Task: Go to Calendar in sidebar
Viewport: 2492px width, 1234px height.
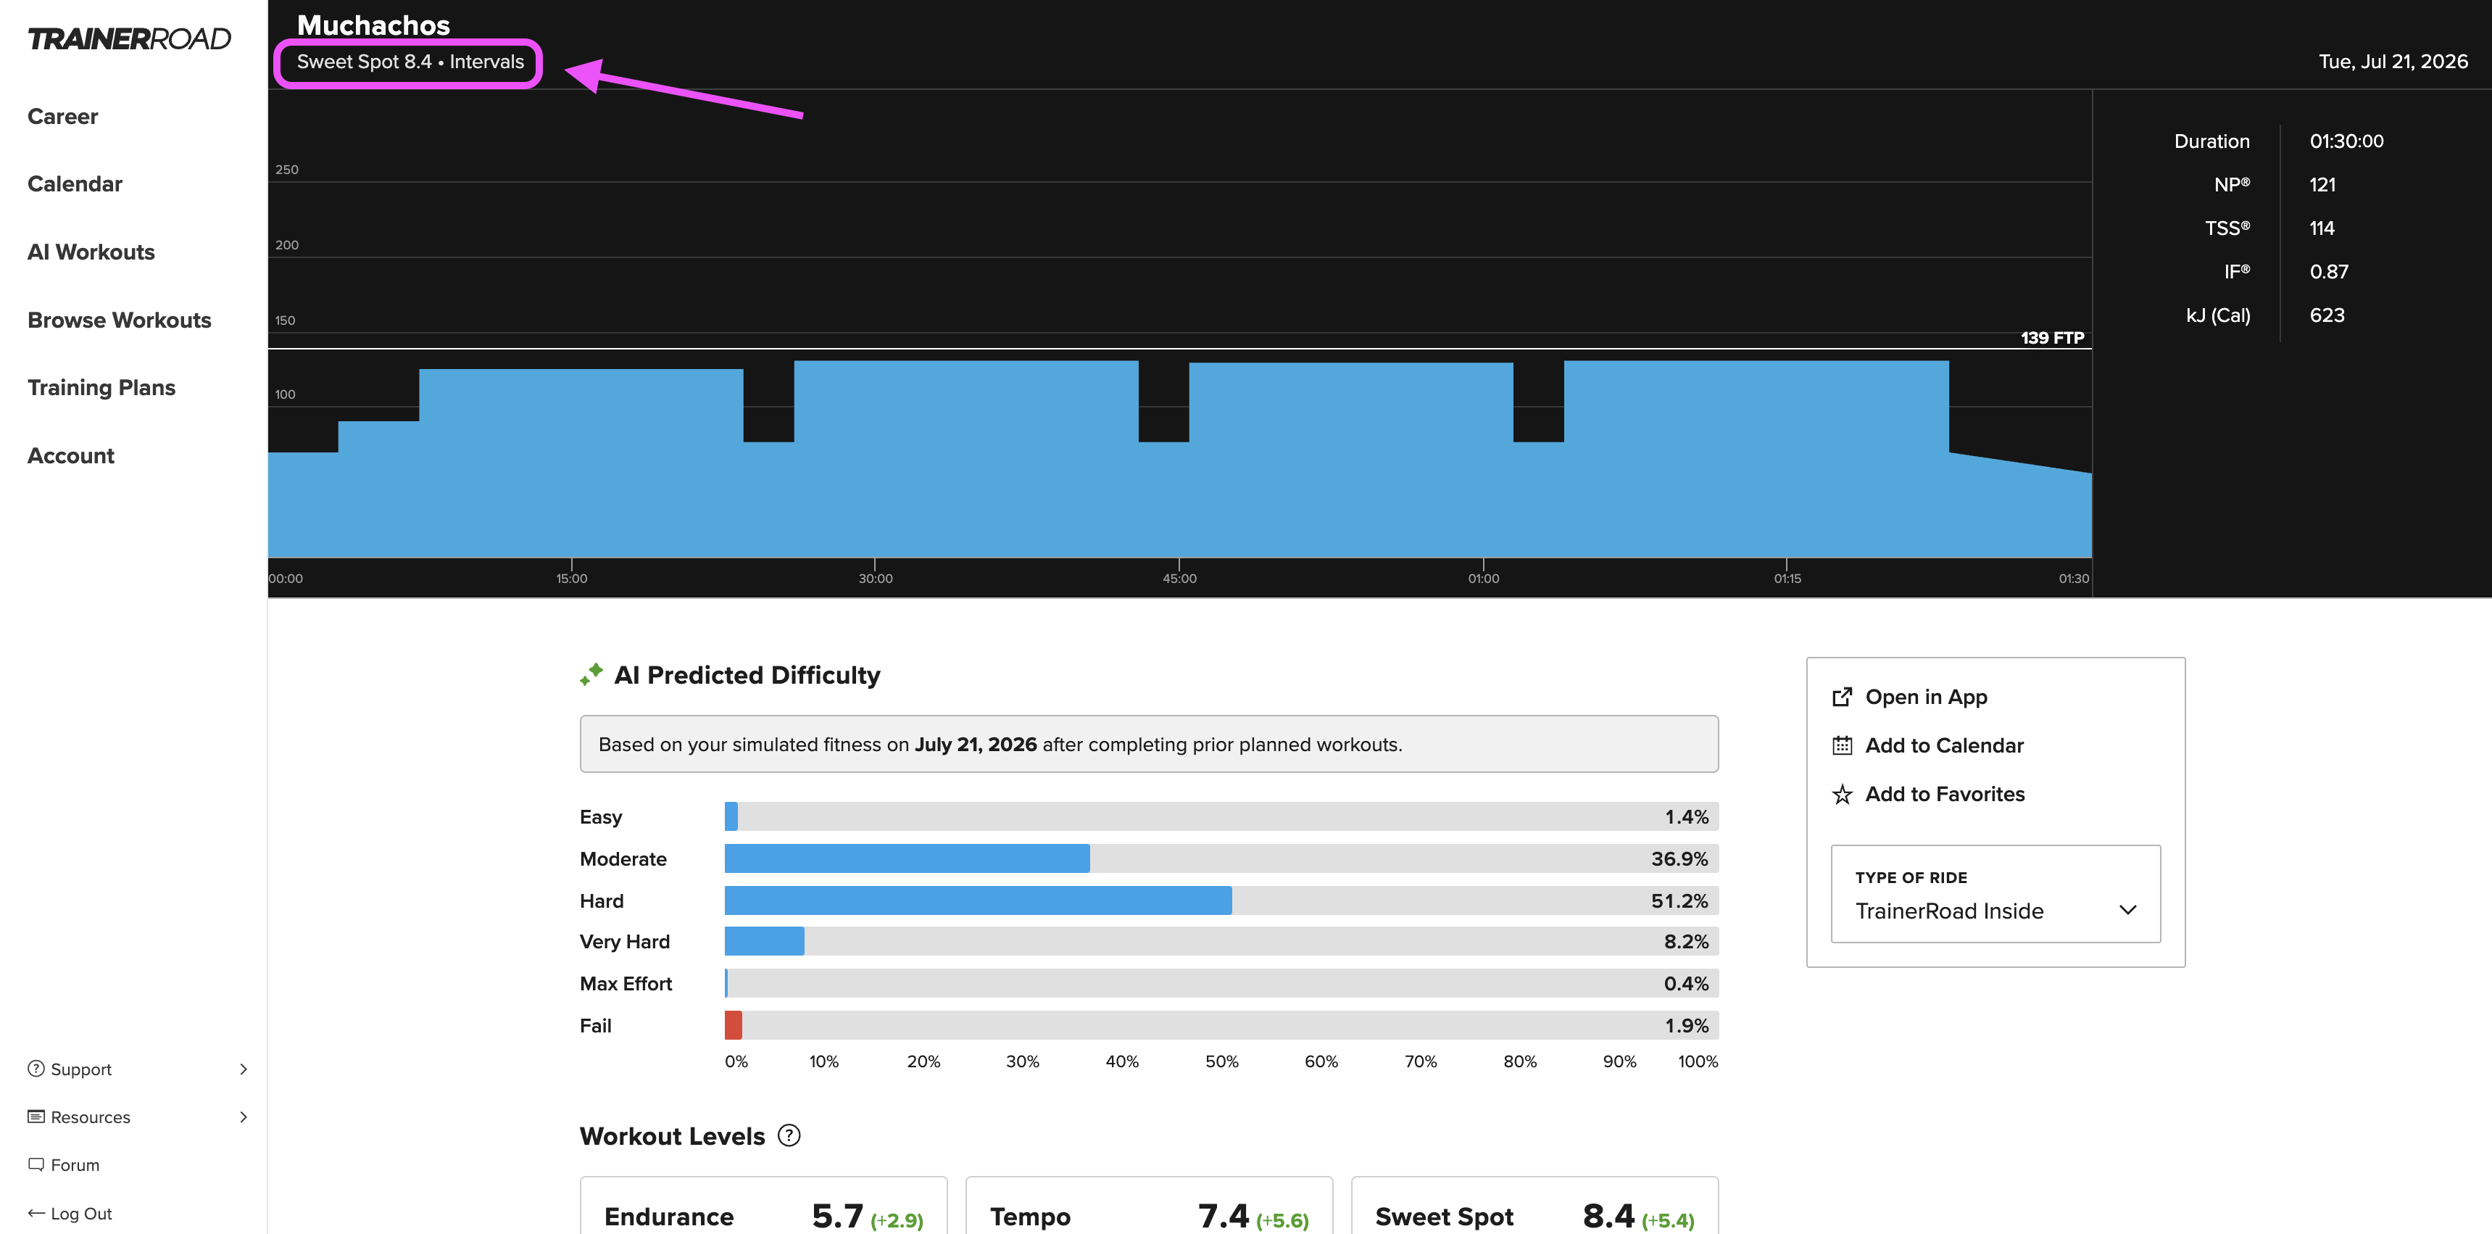Action: [75, 184]
